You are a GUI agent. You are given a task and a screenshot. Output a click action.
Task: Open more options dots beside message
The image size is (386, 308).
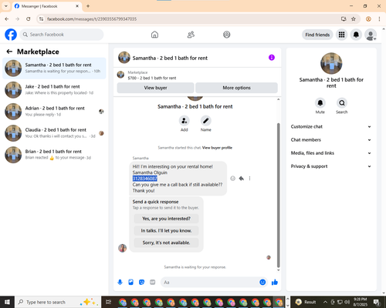(249, 179)
